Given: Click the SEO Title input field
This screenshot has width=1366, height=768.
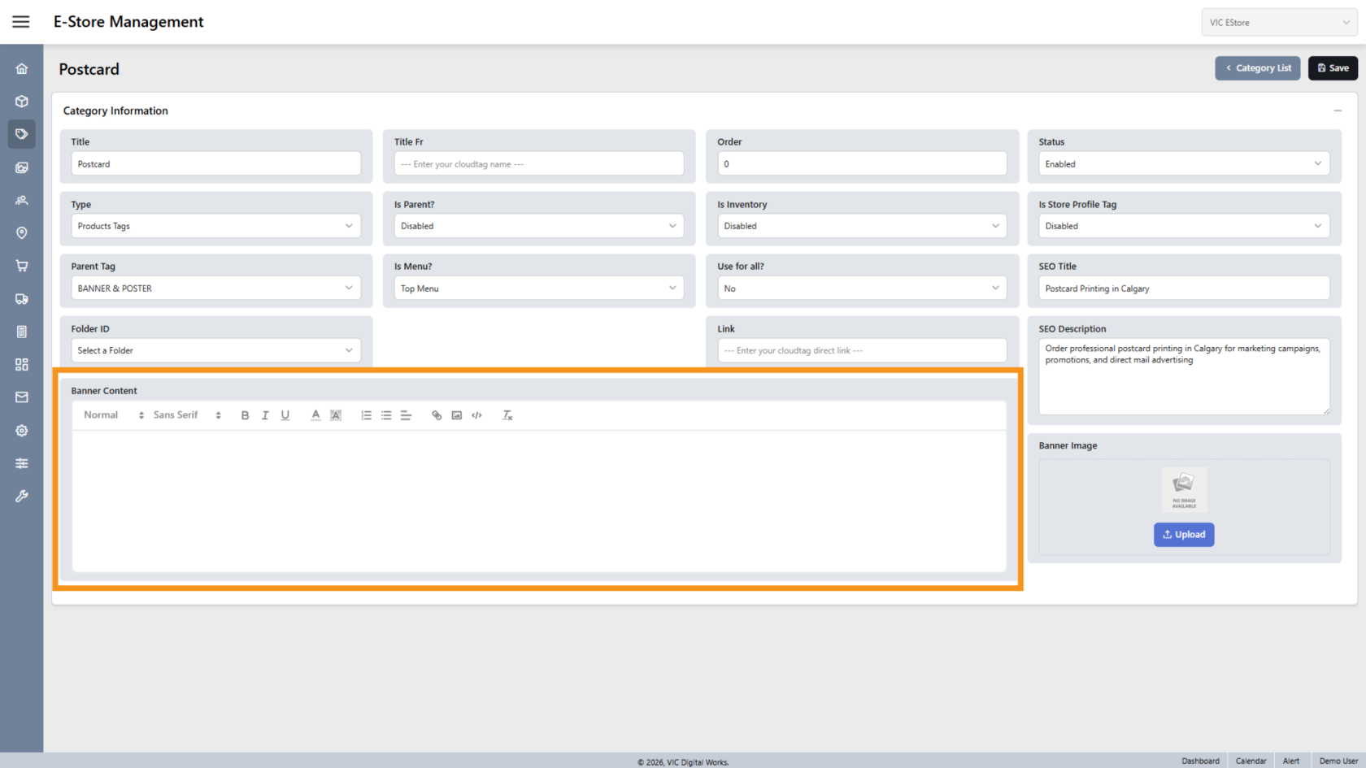Looking at the screenshot, I should (1183, 289).
